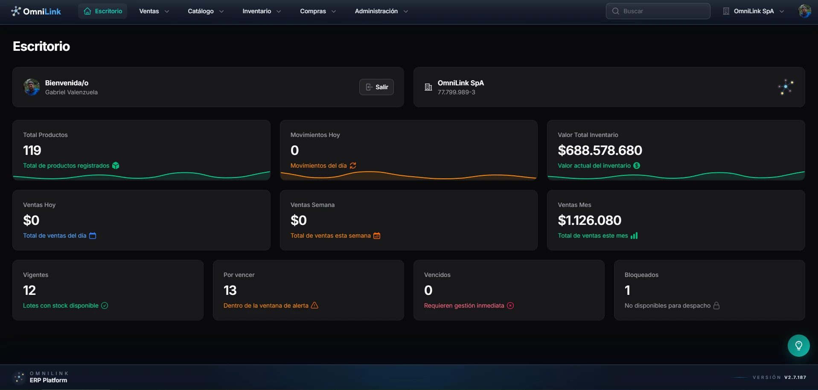This screenshot has width=818, height=390.
Task: Click Total de ventas del día text
Action: (x=55, y=236)
